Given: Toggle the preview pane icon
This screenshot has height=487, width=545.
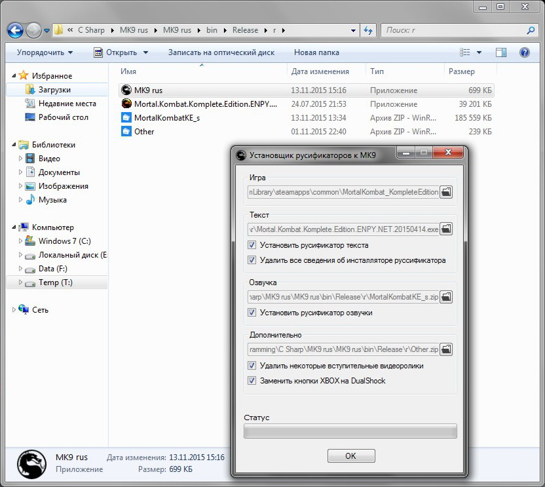Looking at the screenshot, I should (501, 52).
